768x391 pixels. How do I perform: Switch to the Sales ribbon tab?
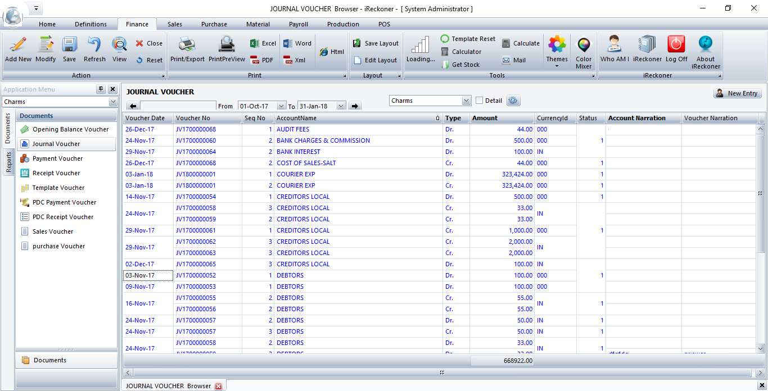pyautogui.click(x=174, y=24)
